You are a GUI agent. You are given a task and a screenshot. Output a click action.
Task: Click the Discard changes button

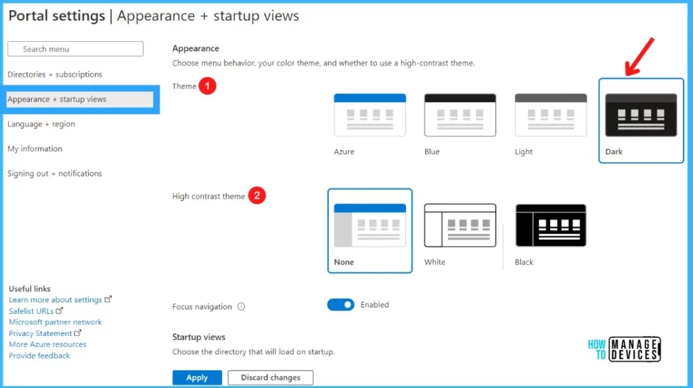click(271, 377)
